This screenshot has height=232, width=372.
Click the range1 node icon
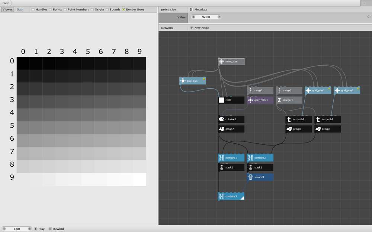250,91
